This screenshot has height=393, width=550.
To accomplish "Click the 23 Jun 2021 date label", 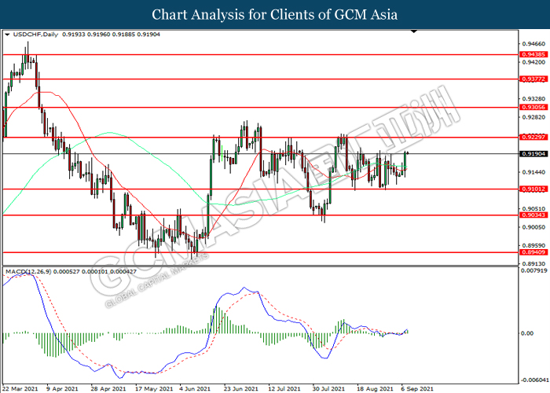I will pyautogui.click(x=240, y=389).
